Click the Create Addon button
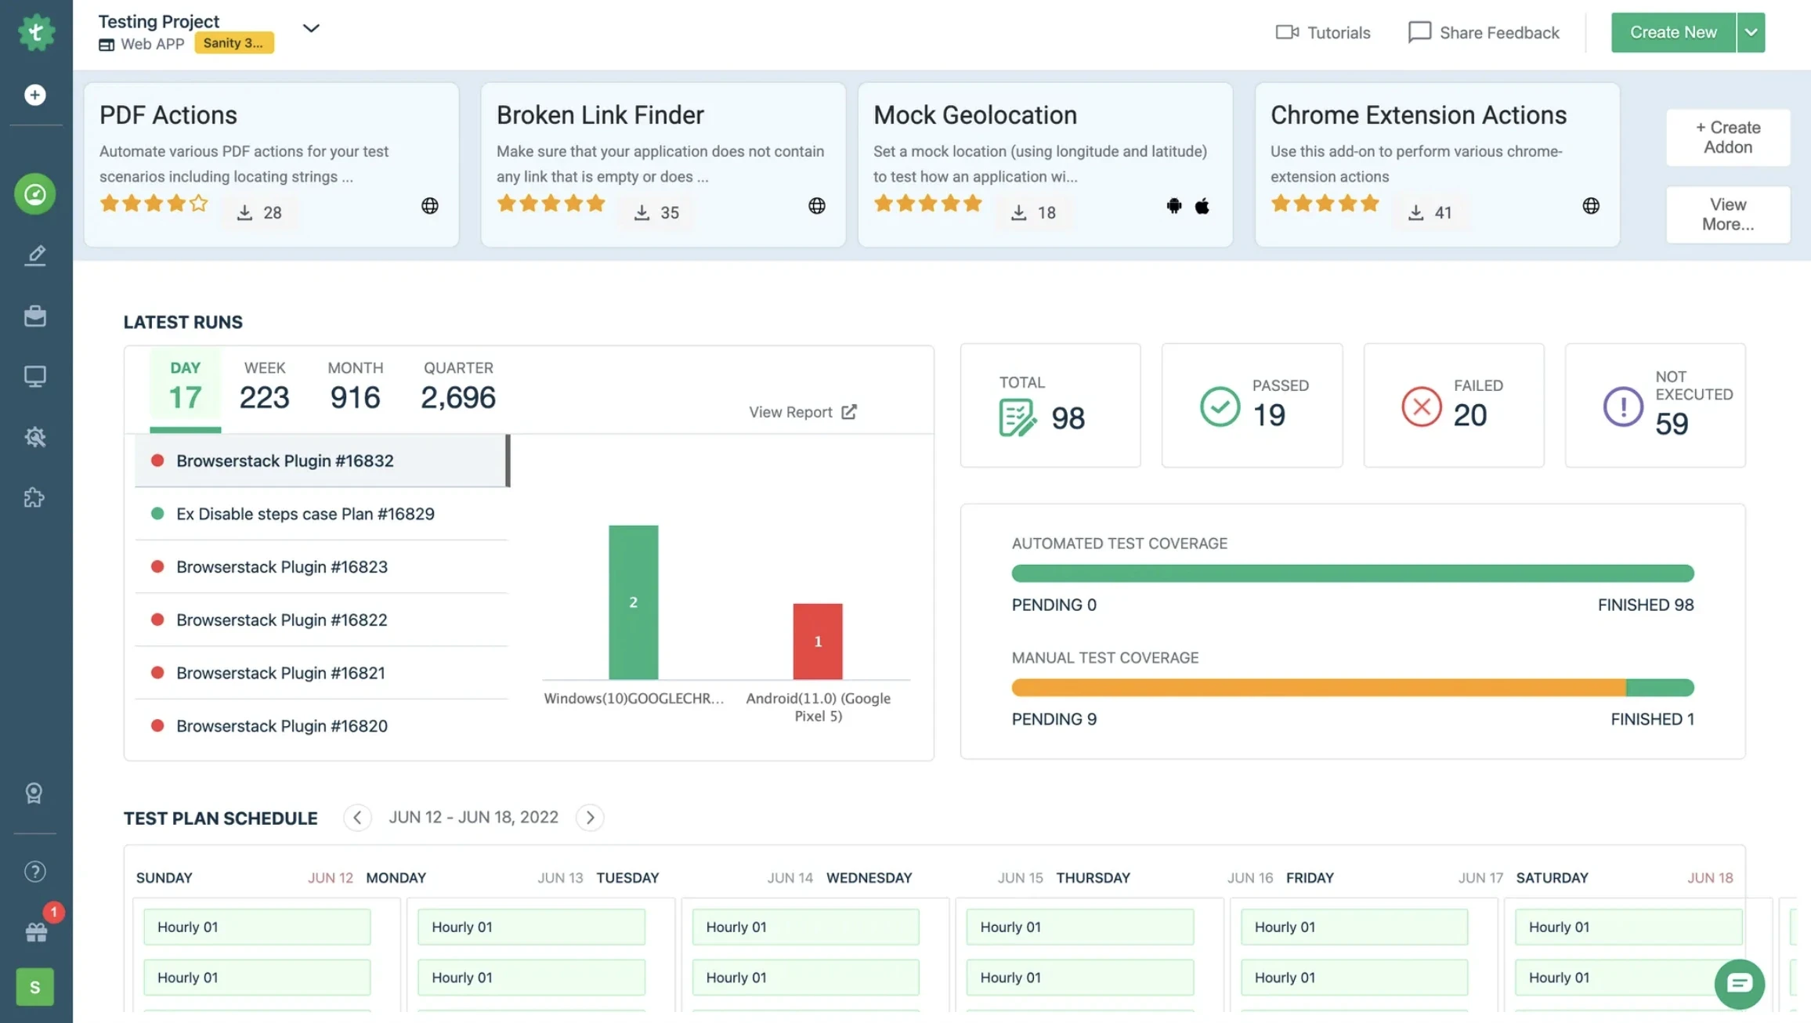The width and height of the screenshot is (1811, 1023). tap(1727, 138)
